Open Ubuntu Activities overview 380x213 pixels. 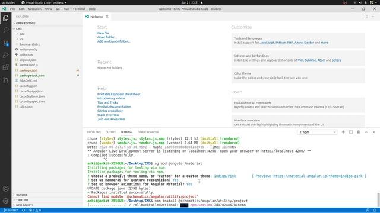coord(8,2)
